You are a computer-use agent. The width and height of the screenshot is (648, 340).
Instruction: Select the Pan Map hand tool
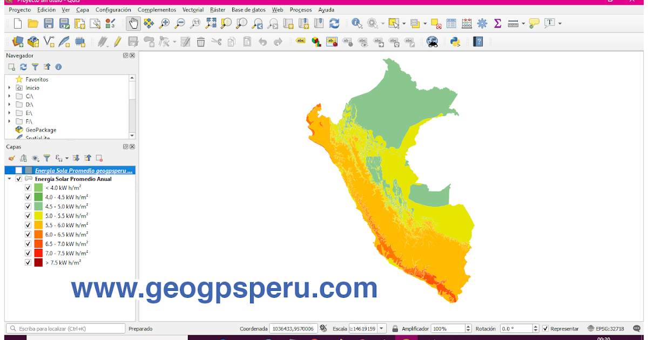[x=133, y=23]
